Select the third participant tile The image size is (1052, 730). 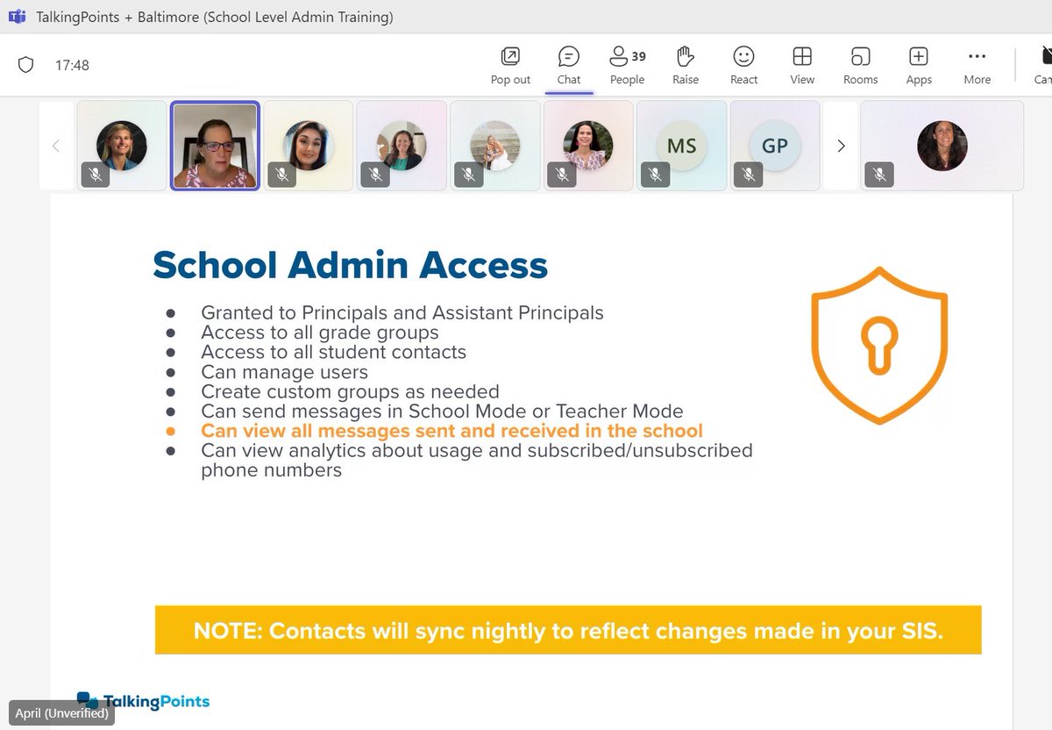point(309,146)
